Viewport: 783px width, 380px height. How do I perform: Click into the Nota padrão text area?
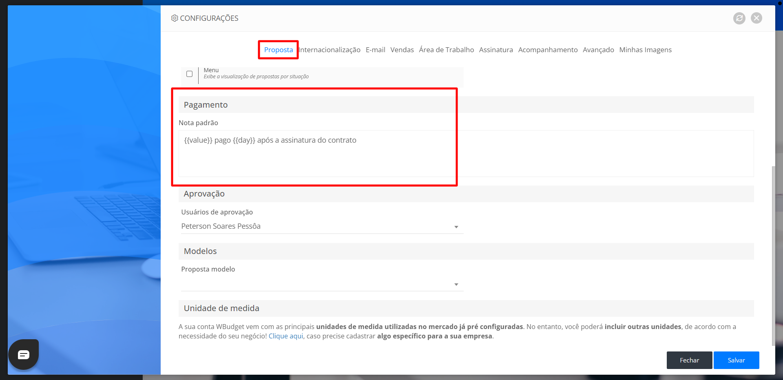[466, 153]
